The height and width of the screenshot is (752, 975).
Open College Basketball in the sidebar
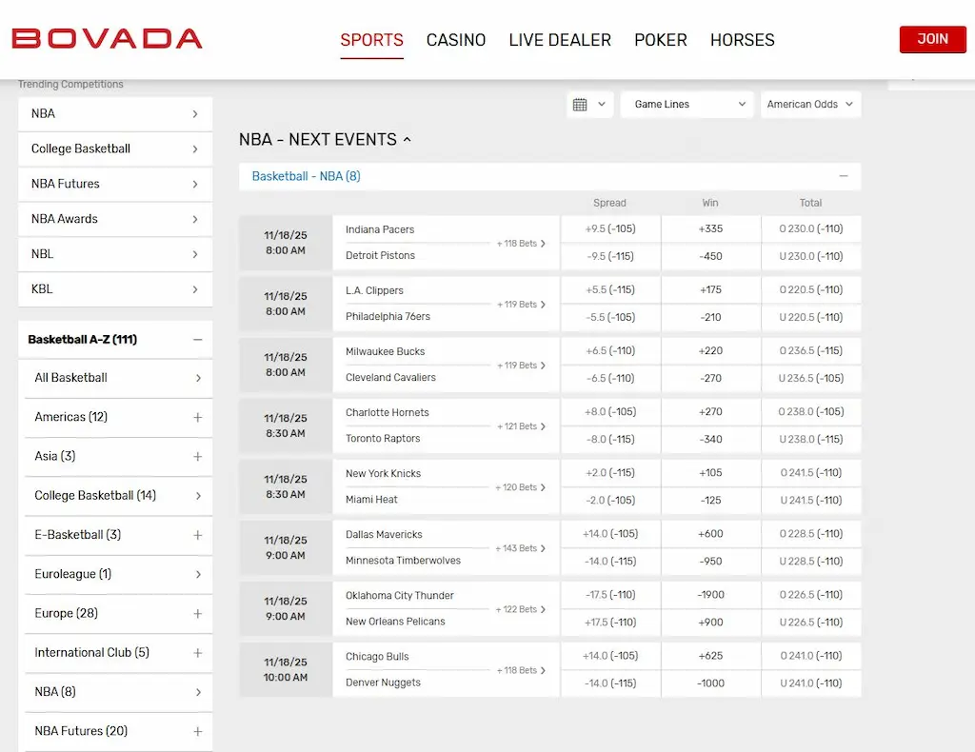coord(114,148)
